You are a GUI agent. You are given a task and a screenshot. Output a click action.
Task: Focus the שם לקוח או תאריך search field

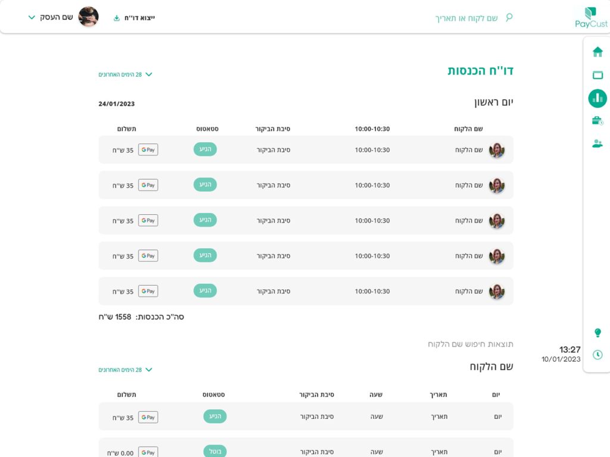pyautogui.click(x=466, y=18)
